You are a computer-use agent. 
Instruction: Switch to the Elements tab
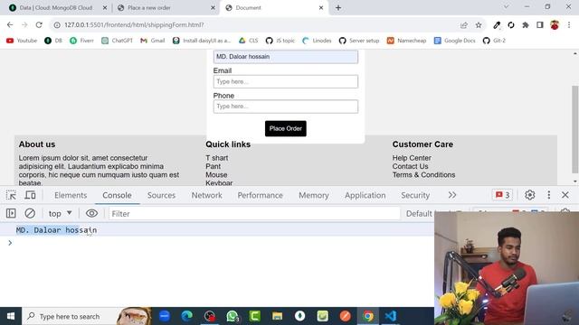pos(71,195)
